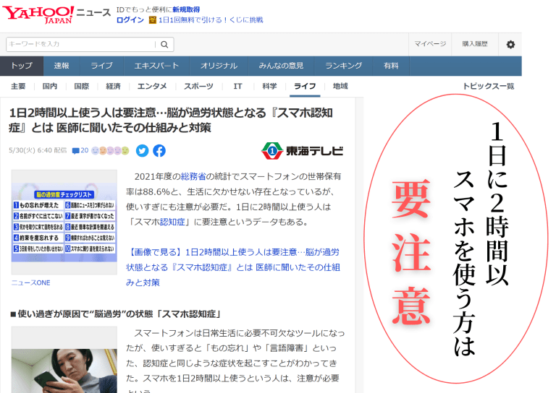Select the エキスパート navigation tab

tap(156, 66)
